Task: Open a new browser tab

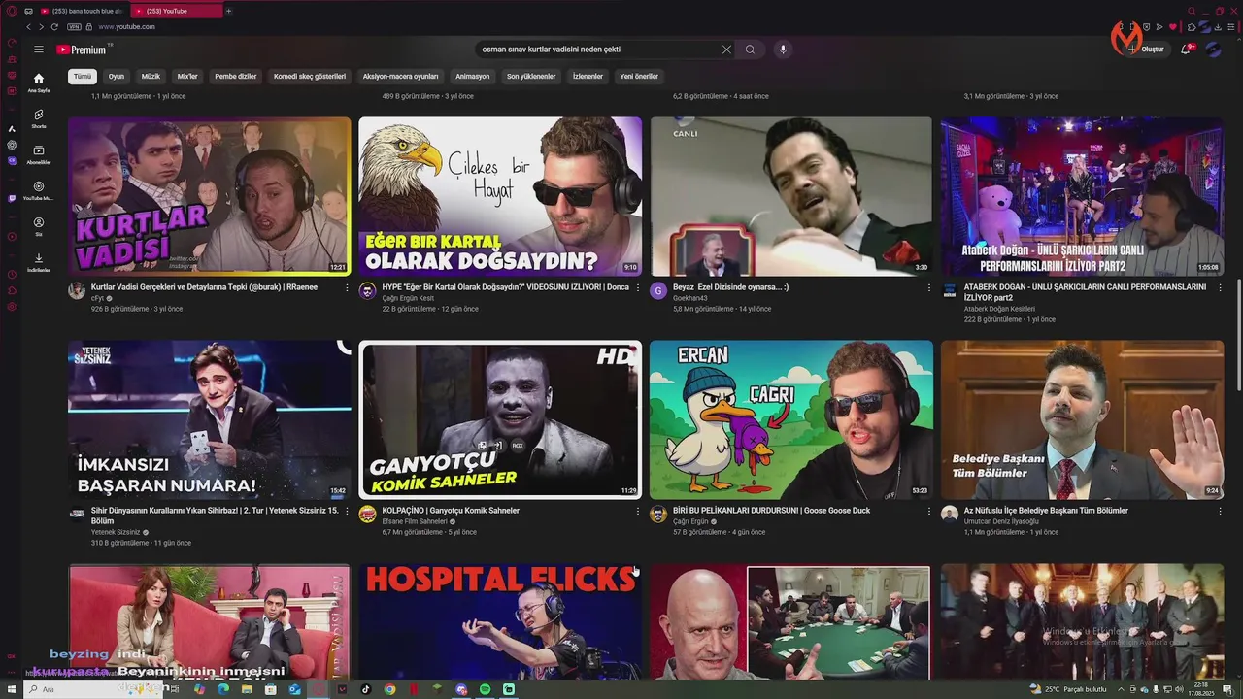Action: tap(228, 11)
